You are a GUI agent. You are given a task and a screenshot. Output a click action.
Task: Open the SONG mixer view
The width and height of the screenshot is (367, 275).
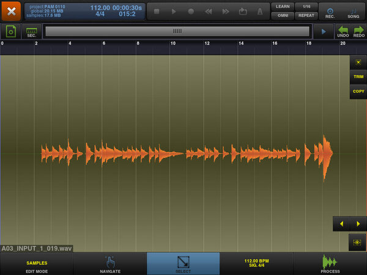[354, 11]
